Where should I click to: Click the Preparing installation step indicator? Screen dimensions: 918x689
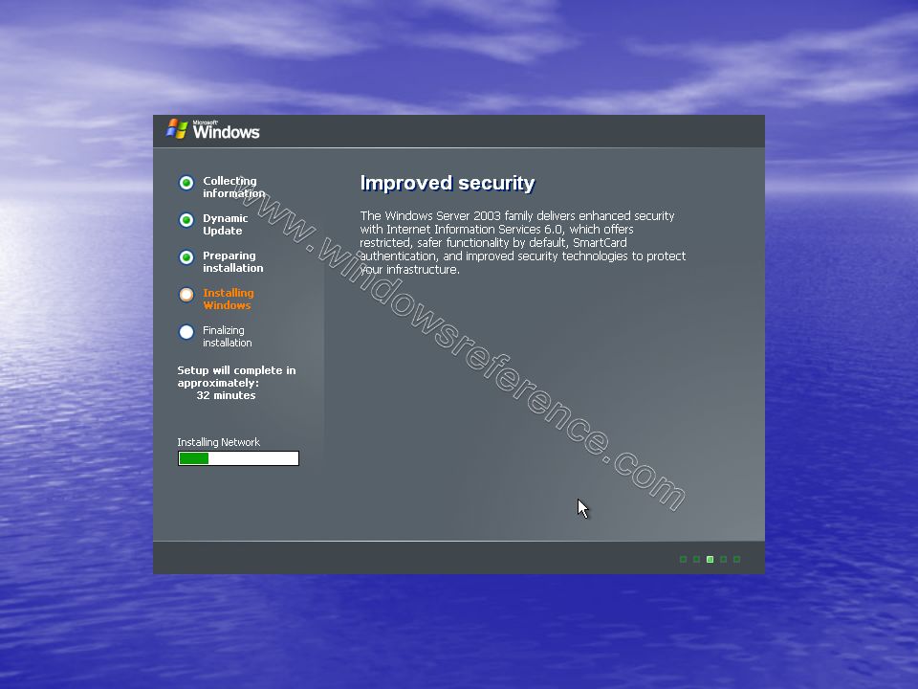coord(186,257)
